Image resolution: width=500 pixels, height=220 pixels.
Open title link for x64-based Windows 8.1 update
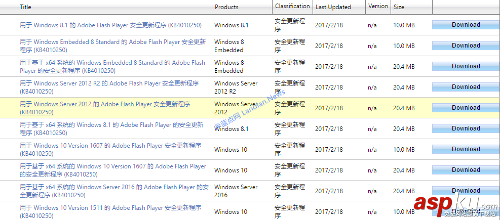(x=111, y=125)
